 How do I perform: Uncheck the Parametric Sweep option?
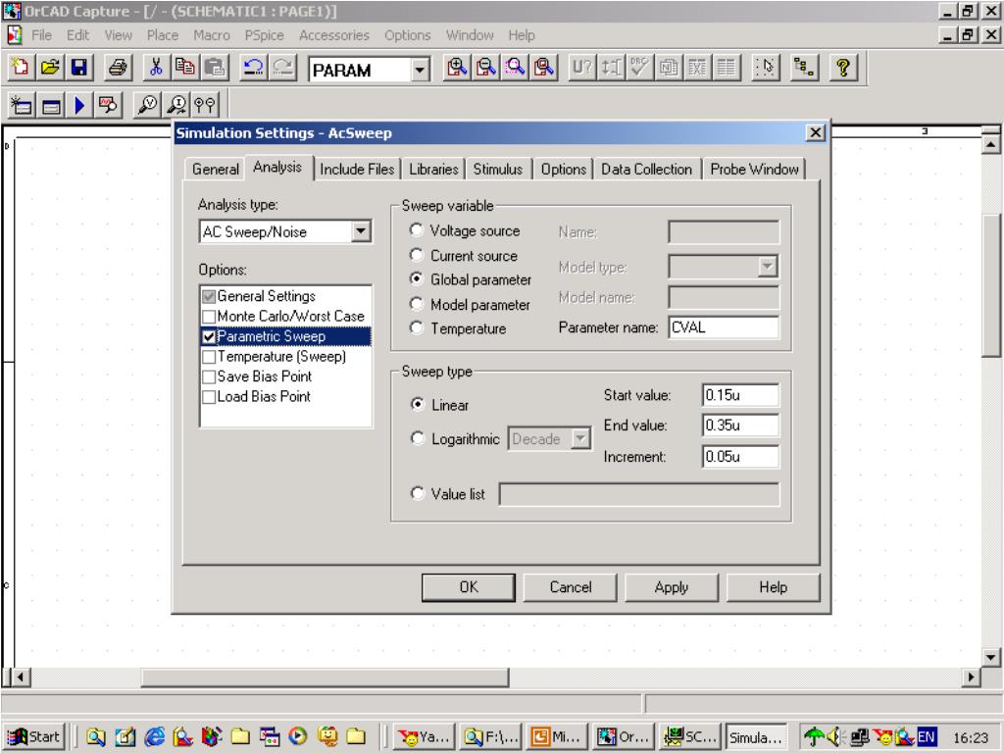point(210,336)
